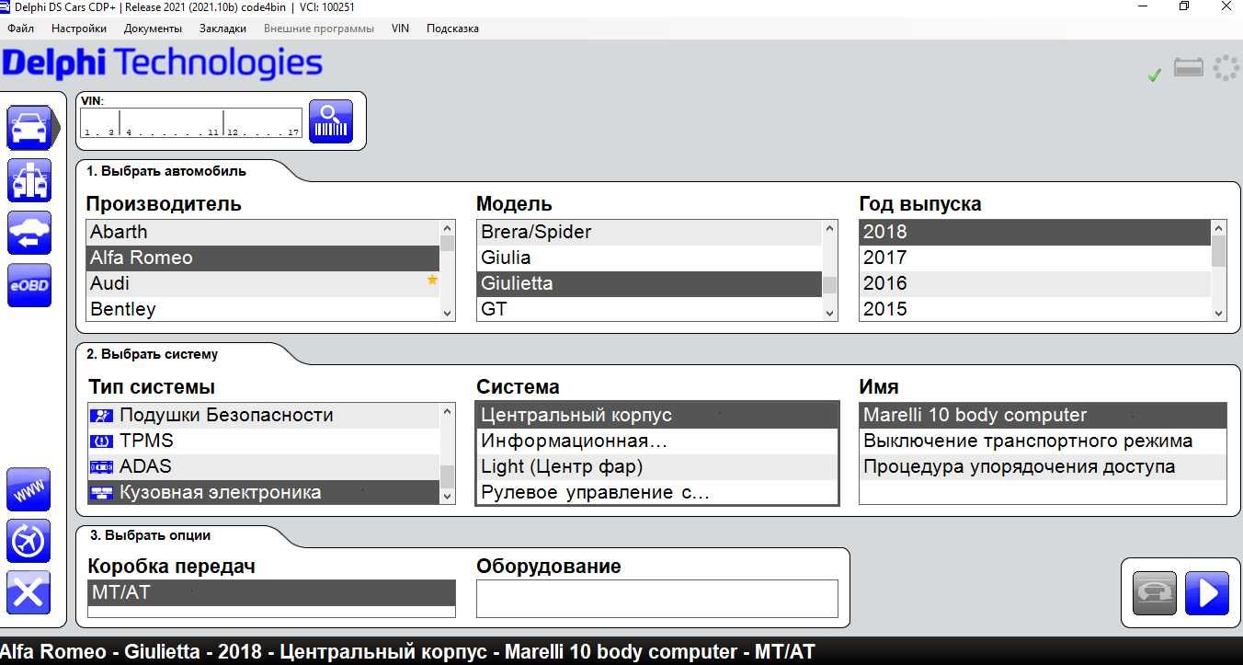Select Bentley manufacturer
This screenshot has height=665, width=1243.
click(x=263, y=309)
